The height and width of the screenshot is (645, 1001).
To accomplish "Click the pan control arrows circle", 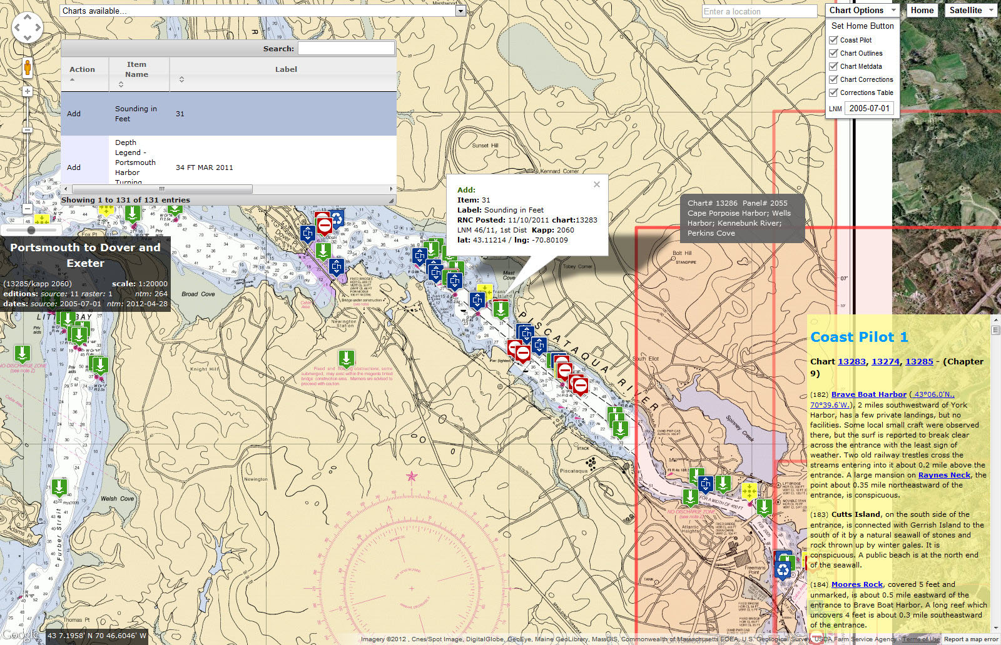I will (x=28, y=27).
